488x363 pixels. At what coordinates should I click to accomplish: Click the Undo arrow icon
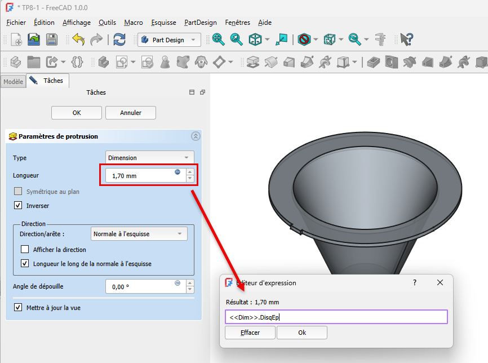pyautogui.click(x=78, y=39)
